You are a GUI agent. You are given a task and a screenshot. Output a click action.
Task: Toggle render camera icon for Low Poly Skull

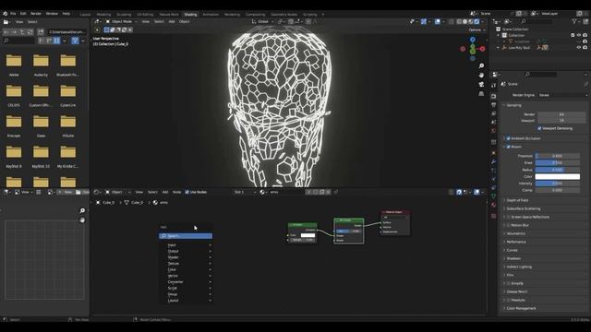pos(585,48)
